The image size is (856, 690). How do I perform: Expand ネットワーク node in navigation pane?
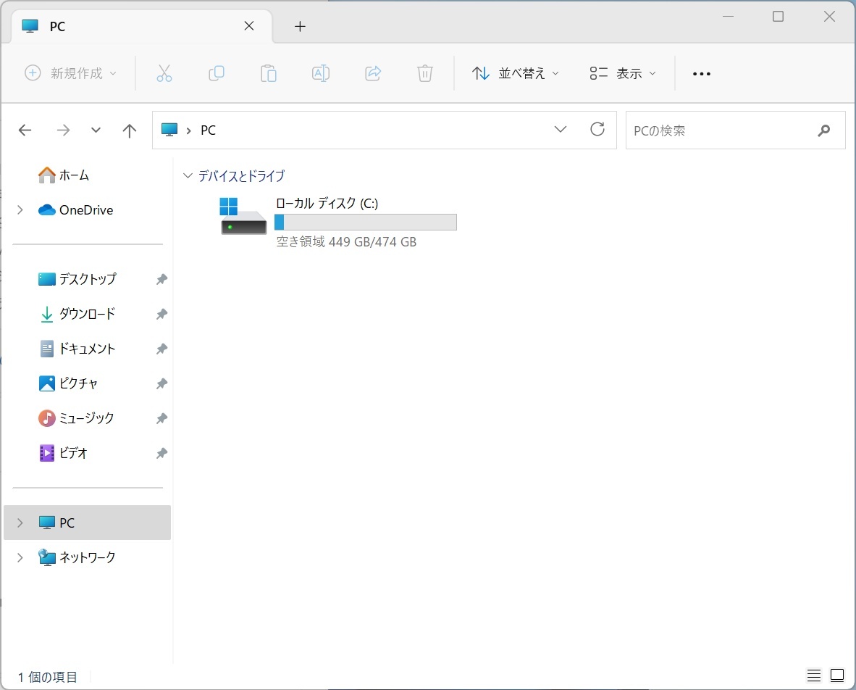(x=20, y=557)
